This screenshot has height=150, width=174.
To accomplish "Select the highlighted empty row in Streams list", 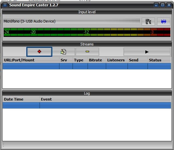I will click(x=87, y=66).
